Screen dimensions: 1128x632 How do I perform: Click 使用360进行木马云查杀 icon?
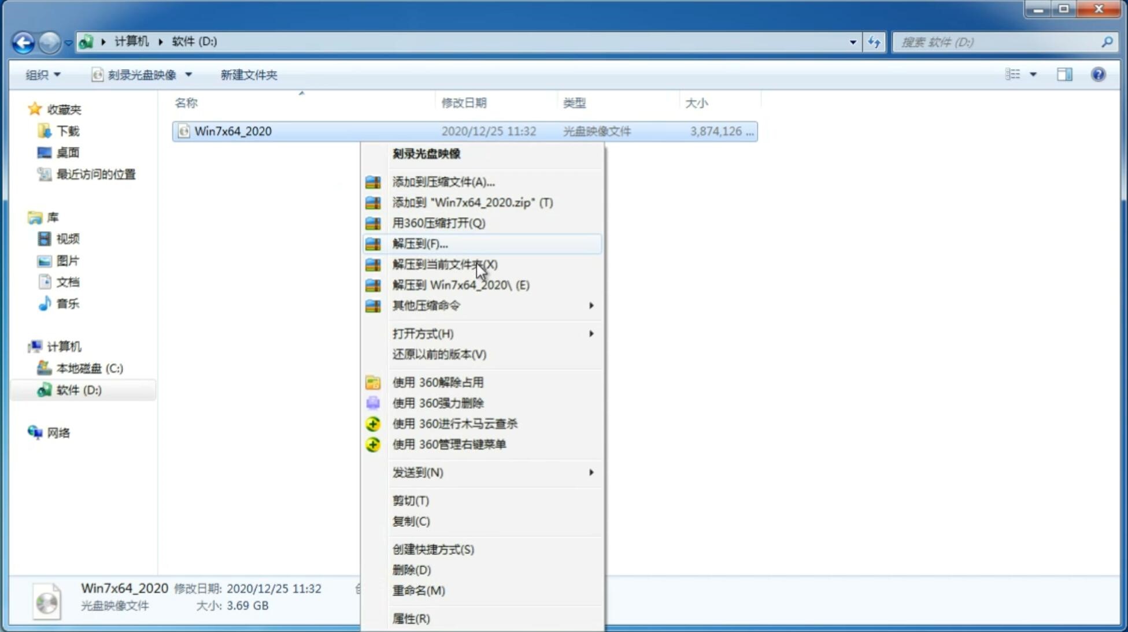click(x=373, y=423)
